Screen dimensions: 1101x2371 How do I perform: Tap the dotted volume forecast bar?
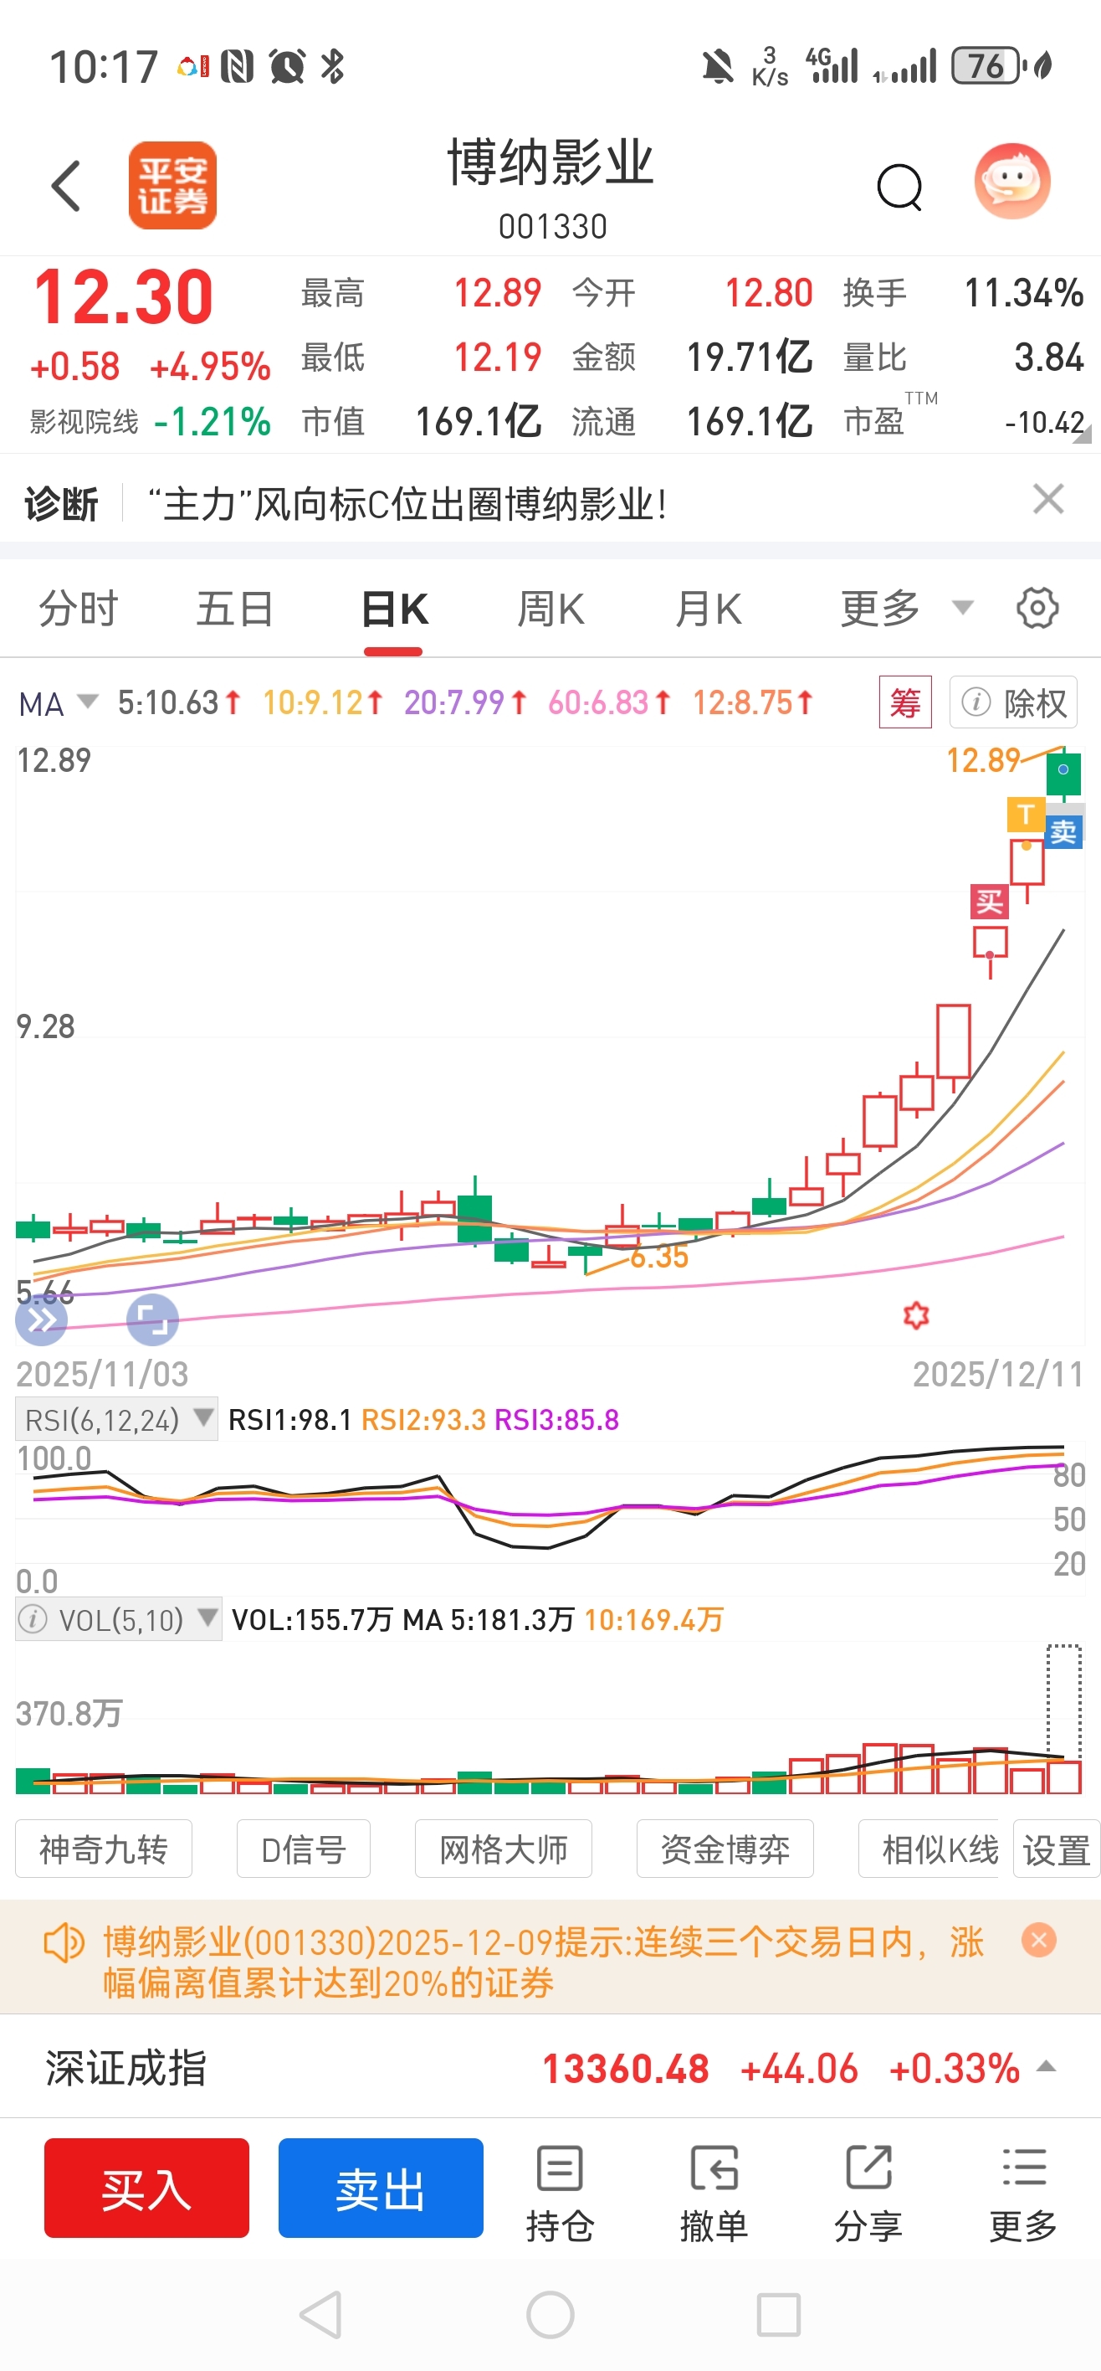(1064, 1700)
